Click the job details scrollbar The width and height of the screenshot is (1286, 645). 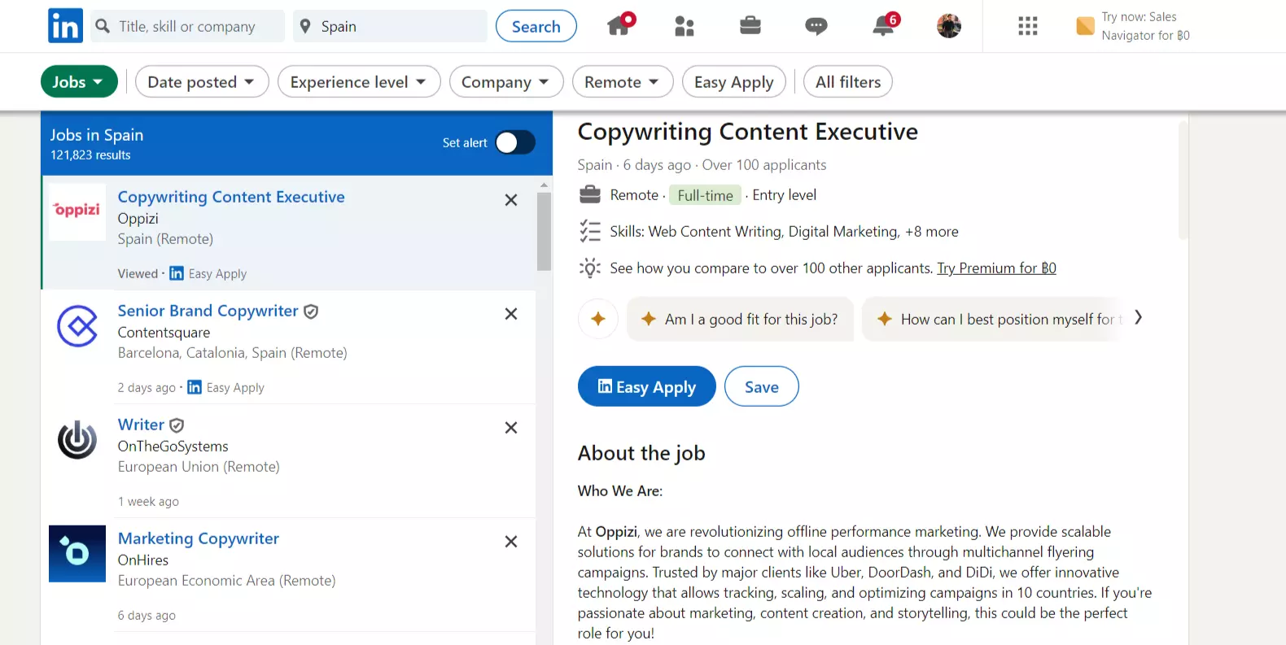(x=1183, y=181)
